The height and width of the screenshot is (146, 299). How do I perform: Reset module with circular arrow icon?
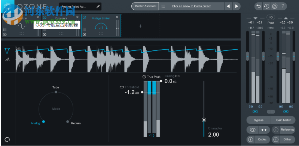click(x=7, y=140)
